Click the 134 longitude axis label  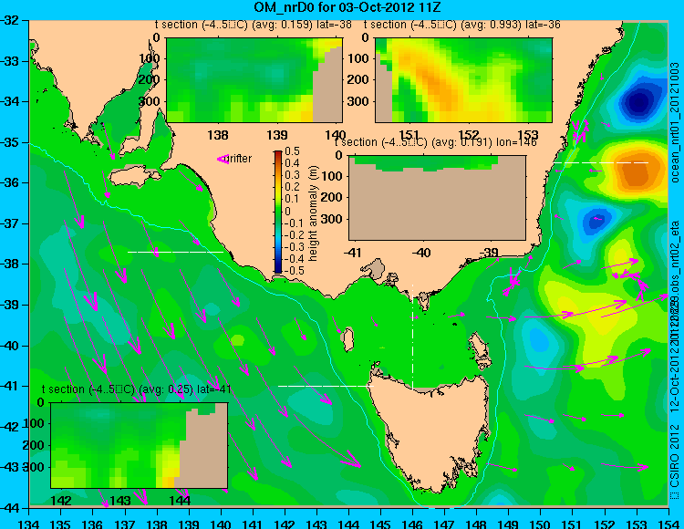tap(29, 524)
